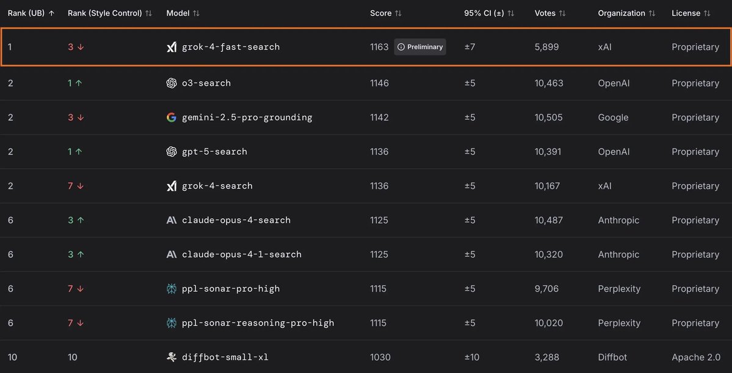Click the Anthropic logo beside claude-opus-4-search
Image resolution: width=732 pixels, height=373 pixels.
[x=172, y=220]
